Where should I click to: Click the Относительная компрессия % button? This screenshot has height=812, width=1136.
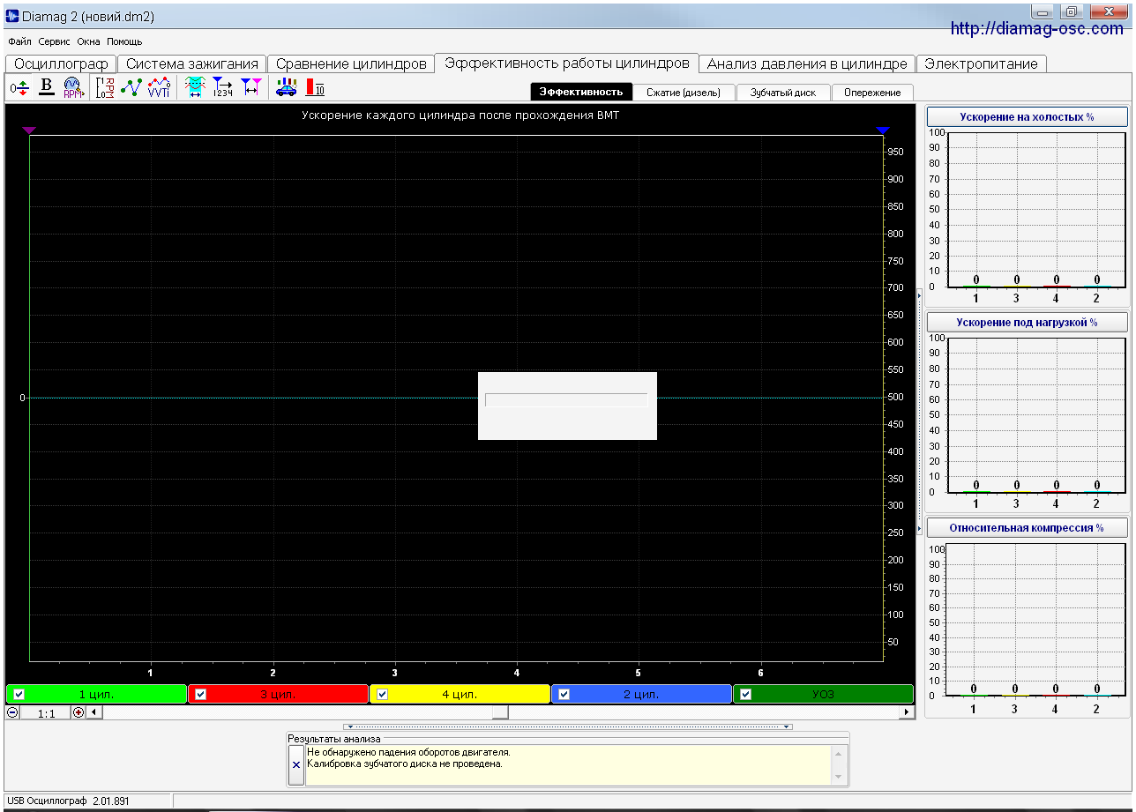point(1027,528)
